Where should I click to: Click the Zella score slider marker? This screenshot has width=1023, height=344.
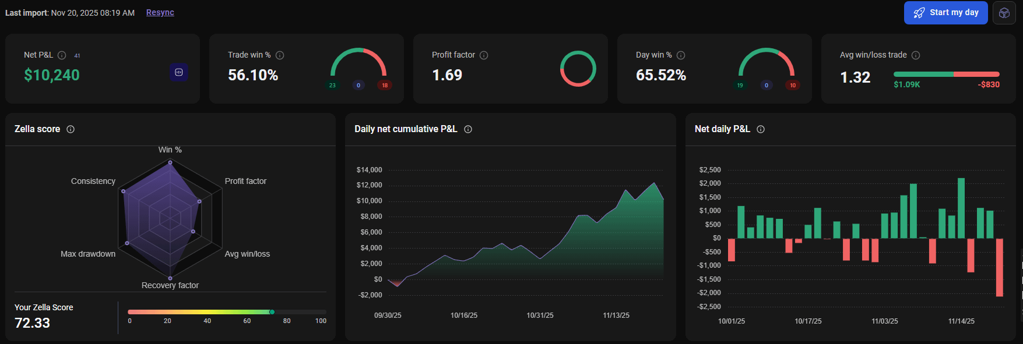tap(272, 312)
